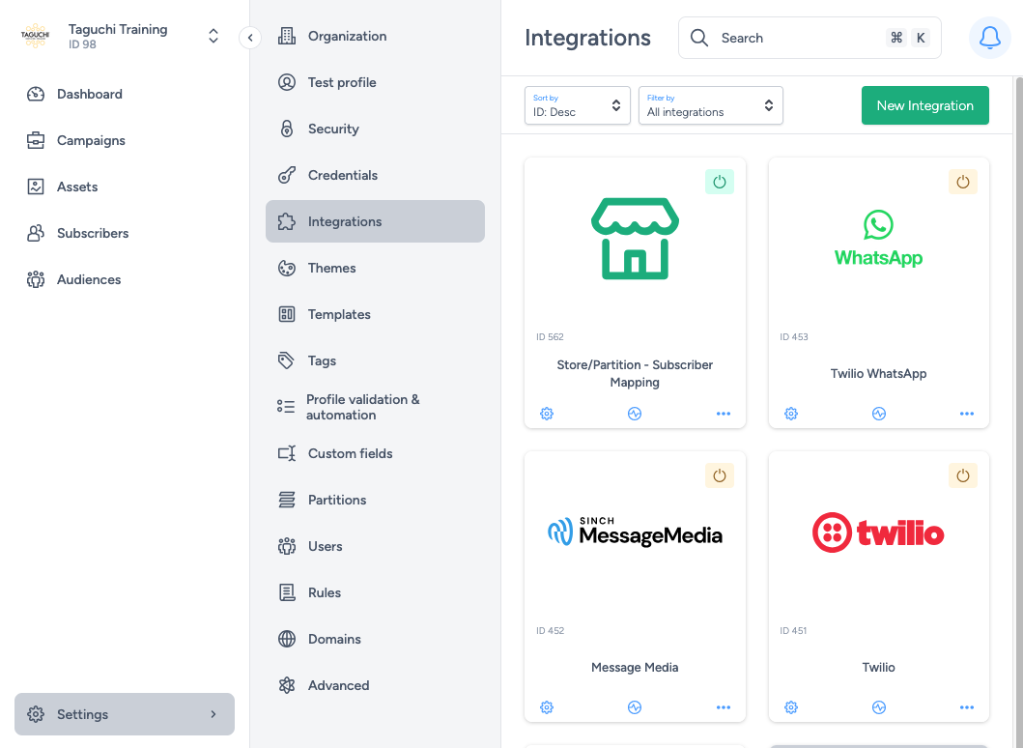
Task: View activity icon on Message Media card
Action: (634, 706)
